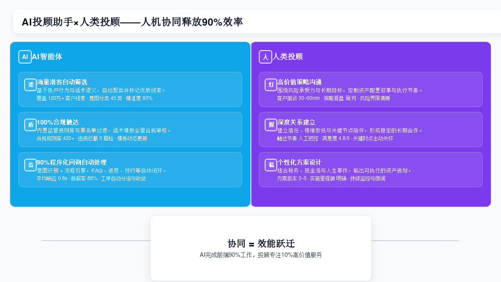Click the slide title AI投顾助手×人类投顾
The height and width of the screenshot is (282, 501).
coord(132,22)
